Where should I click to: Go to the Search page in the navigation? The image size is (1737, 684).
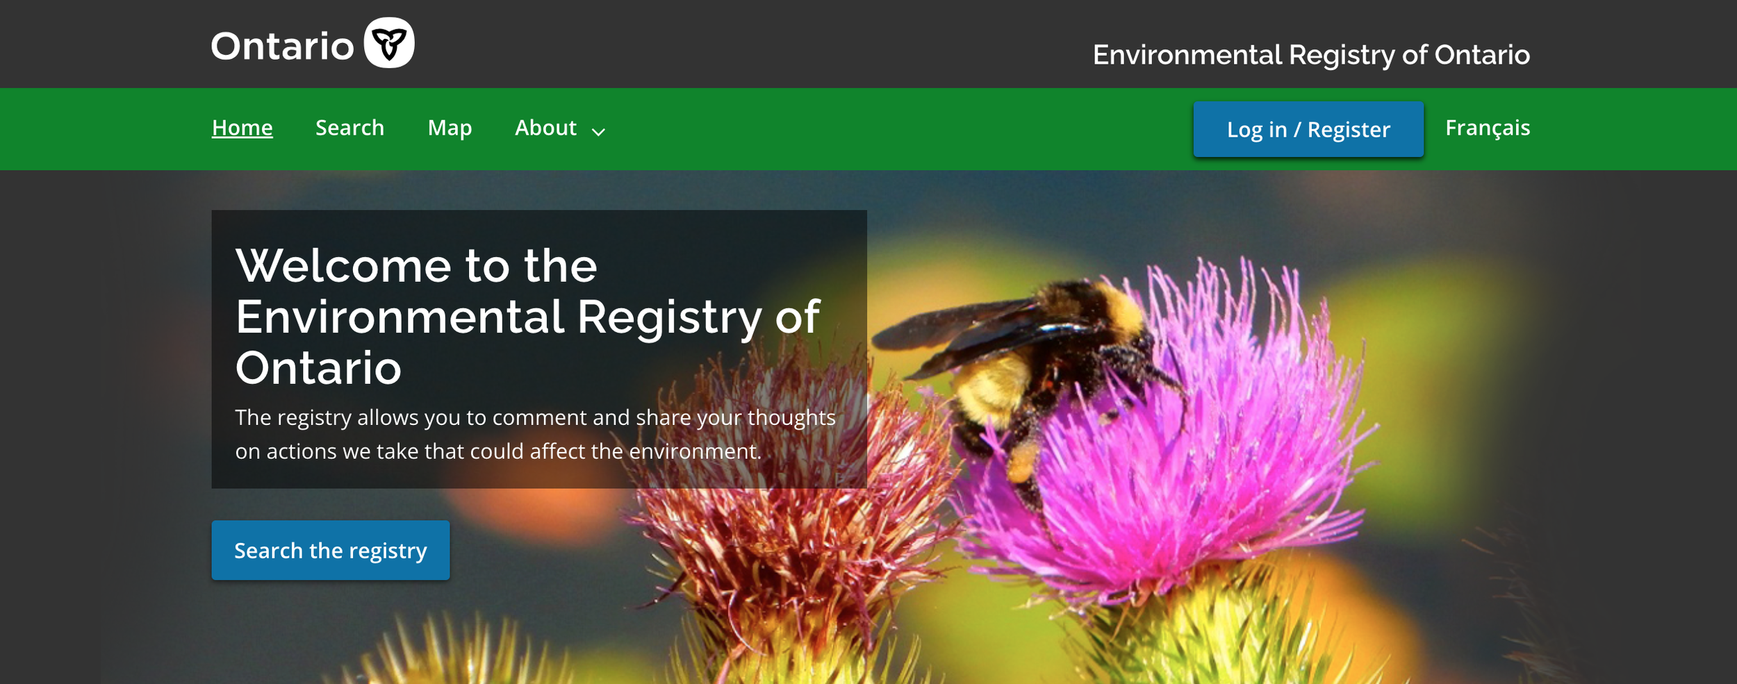point(349,128)
